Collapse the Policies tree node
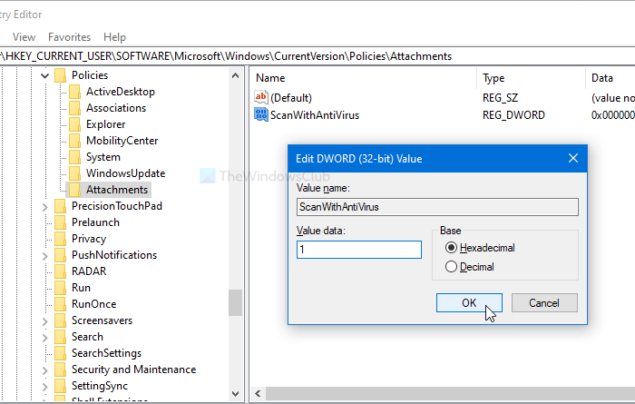635x404 pixels. (46, 75)
